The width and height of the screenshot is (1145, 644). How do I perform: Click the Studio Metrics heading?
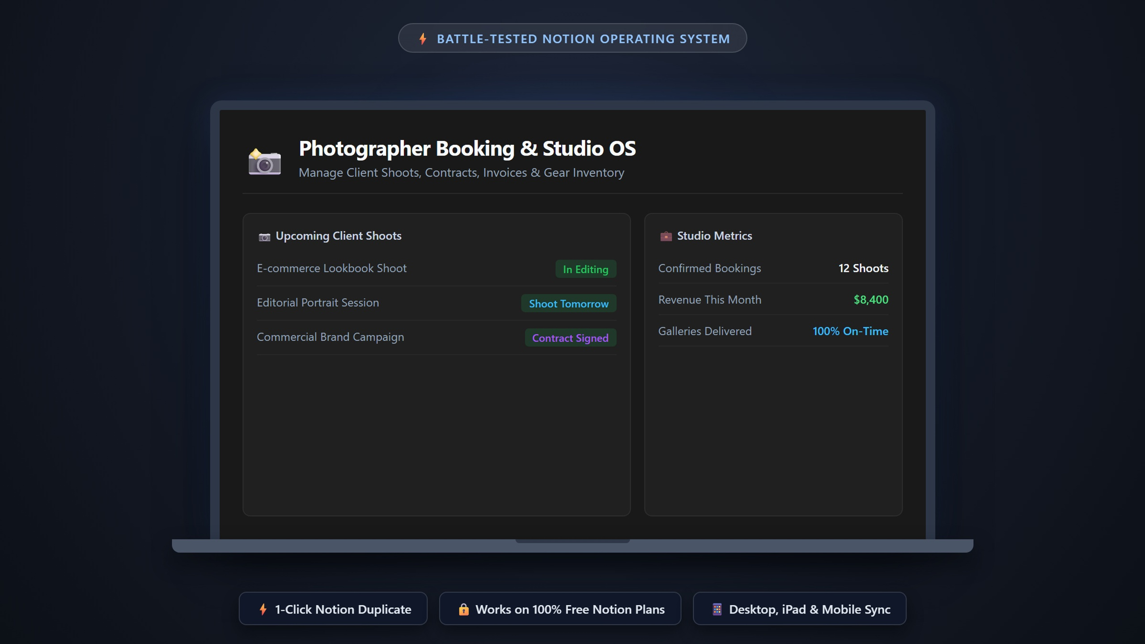(x=714, y=236)
